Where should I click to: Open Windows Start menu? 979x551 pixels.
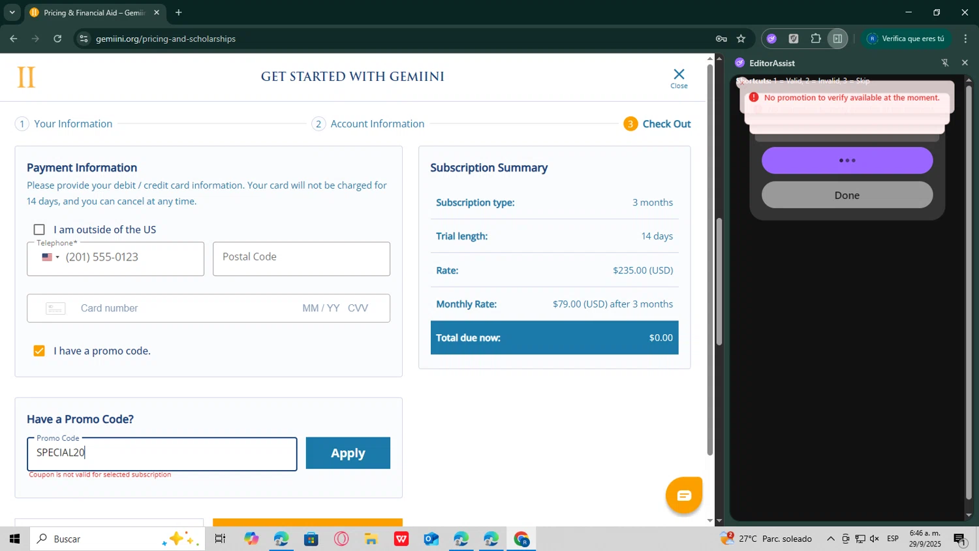point(14,539)
